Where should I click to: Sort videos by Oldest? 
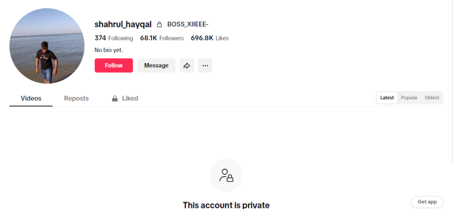[x=432, y=98]
